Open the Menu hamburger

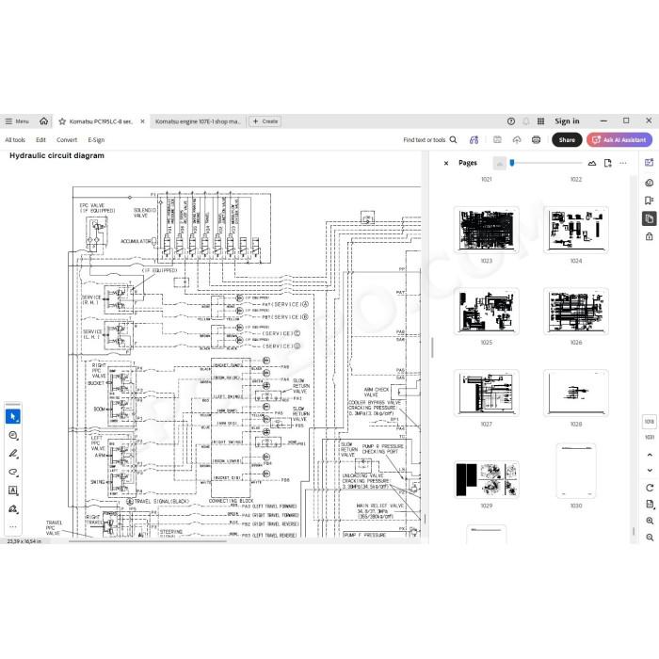point(17,121)
